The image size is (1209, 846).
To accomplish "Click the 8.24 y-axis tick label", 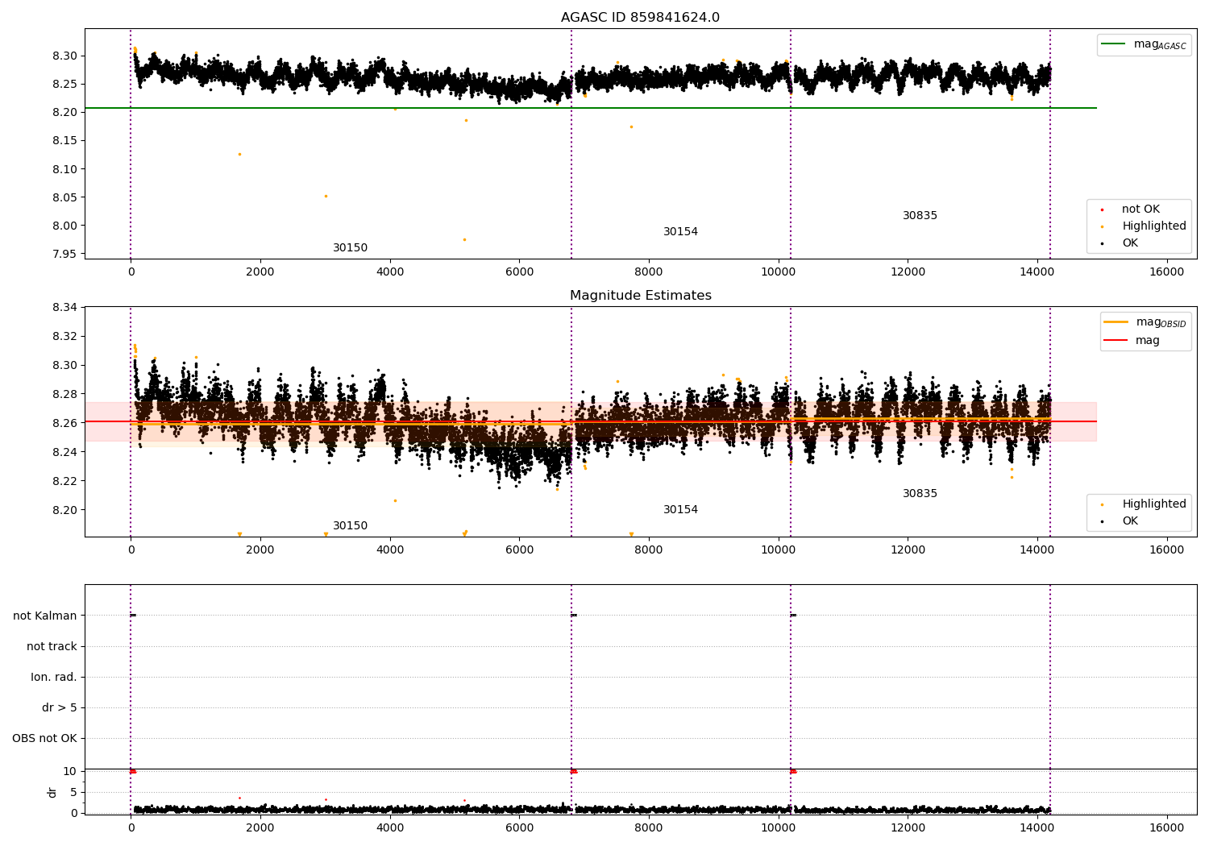I will 64,453.
